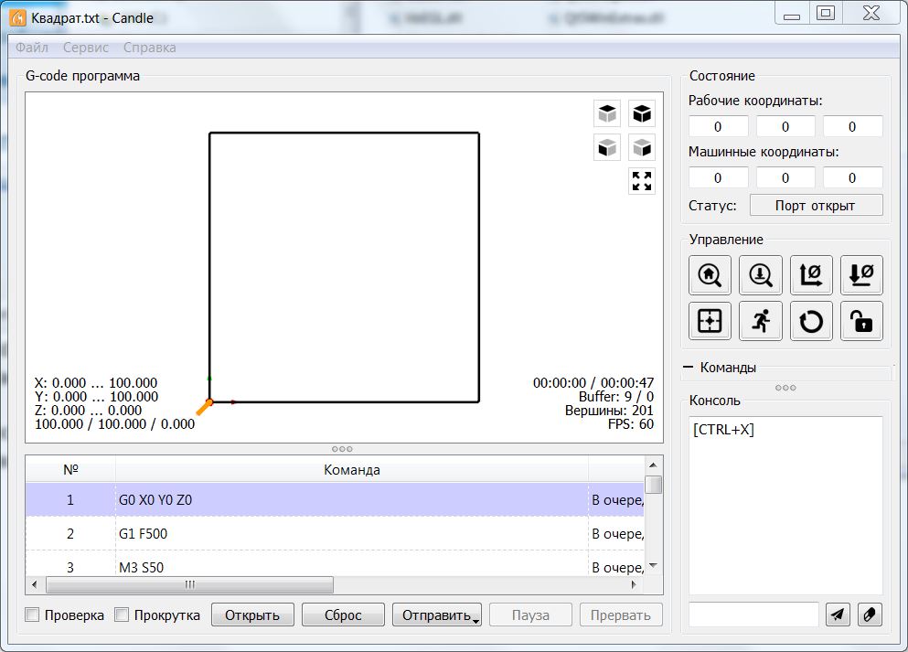
Task: Click the table scroll left arrow
Action: click(34, 585)
